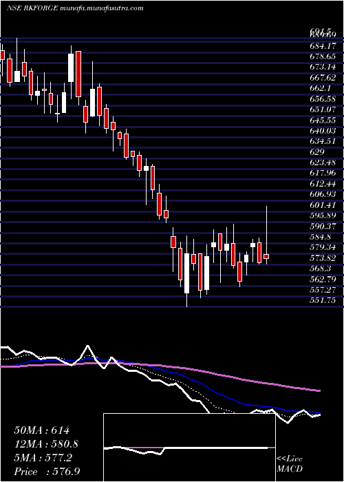Screen dimensions: 344x482
Task: Click the 601.41 price axis label
Action: [323, 205]
